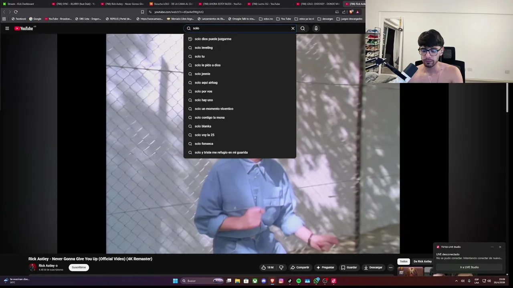Image resolution: width=513 pixels, height=288 pixels.
Task: Clear the search box with the X
Action: [x=293, y=28]
